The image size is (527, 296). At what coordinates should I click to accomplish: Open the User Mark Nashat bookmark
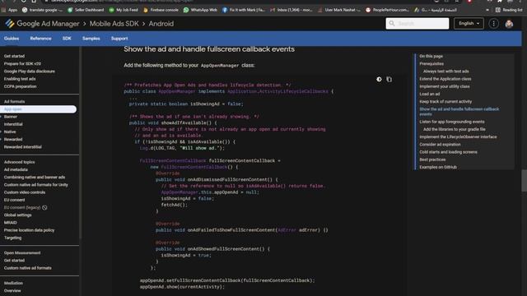tap(339, 10)
